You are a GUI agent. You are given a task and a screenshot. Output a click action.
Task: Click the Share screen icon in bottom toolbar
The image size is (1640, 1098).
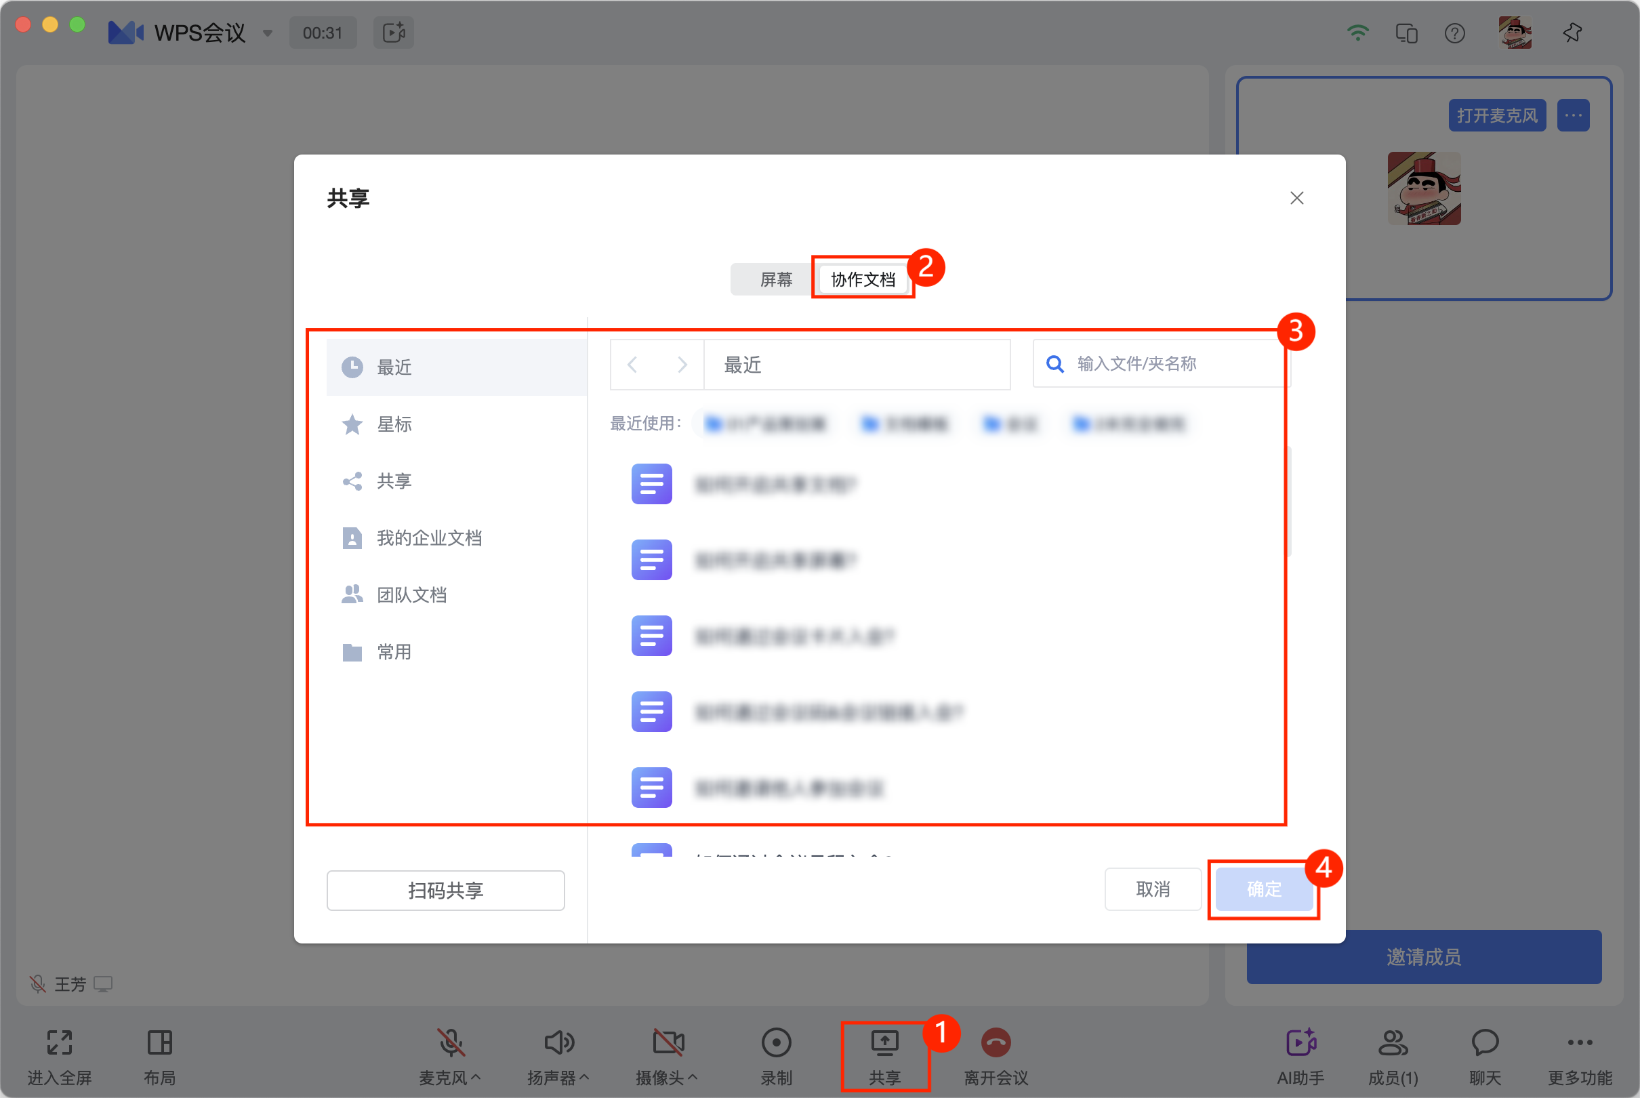(884, 1042)
